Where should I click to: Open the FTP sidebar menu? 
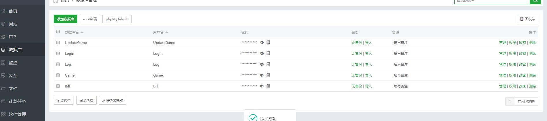pyautogui.click(x=12, y=37)
